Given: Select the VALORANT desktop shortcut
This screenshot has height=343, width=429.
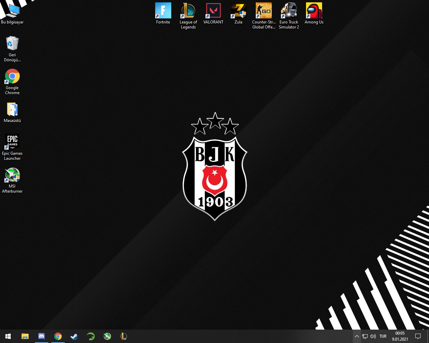Looking at the screenshot, I should coord(213,14).
